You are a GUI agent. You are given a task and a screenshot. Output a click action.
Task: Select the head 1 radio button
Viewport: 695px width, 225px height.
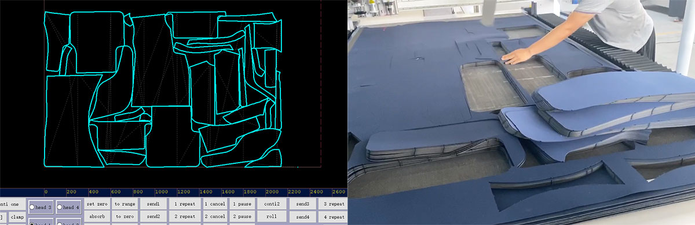(x=41, y=222)
